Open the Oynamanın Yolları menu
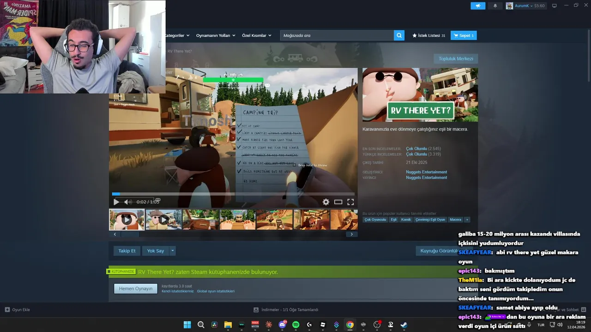 tap(216, 36)
